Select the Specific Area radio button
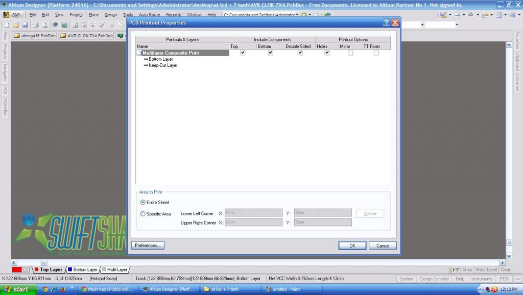This screenshot has width=523, height=295. coord(143,214)
